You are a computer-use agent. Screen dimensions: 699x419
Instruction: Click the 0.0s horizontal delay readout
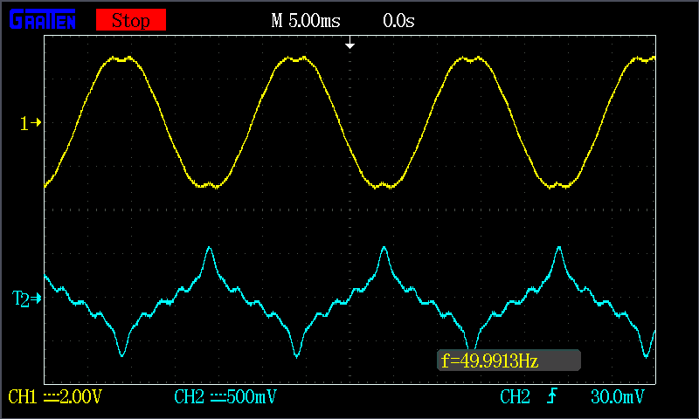click(x=398, y=21)
